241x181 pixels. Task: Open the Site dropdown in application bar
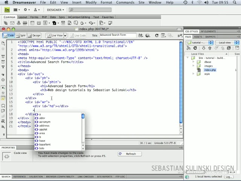tap(37, 10)
